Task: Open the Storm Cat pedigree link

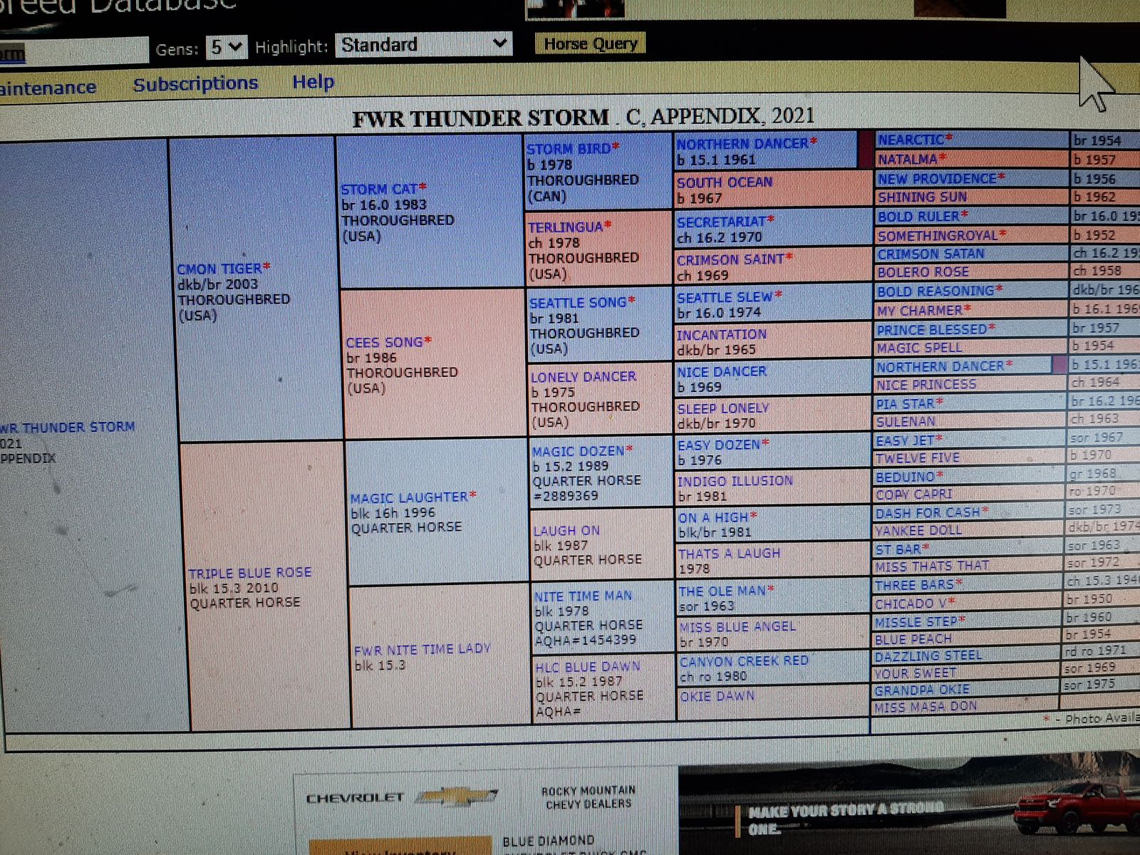Action: tap(378, 190)
